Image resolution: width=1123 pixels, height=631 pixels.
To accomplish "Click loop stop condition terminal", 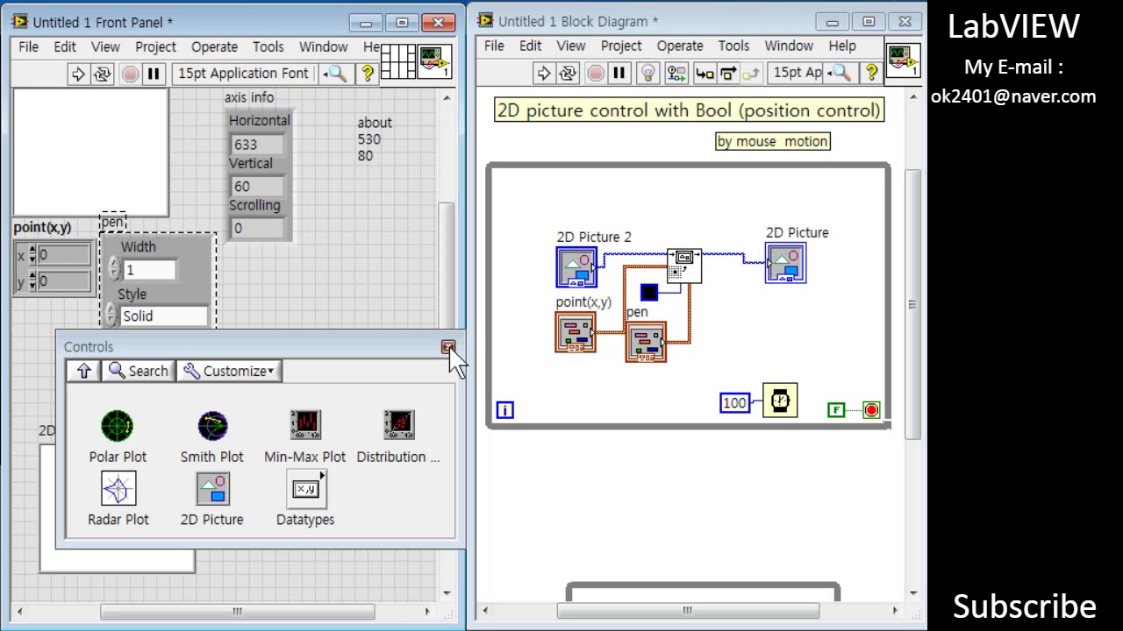I will pyautogui.click(x=871, y=410).
